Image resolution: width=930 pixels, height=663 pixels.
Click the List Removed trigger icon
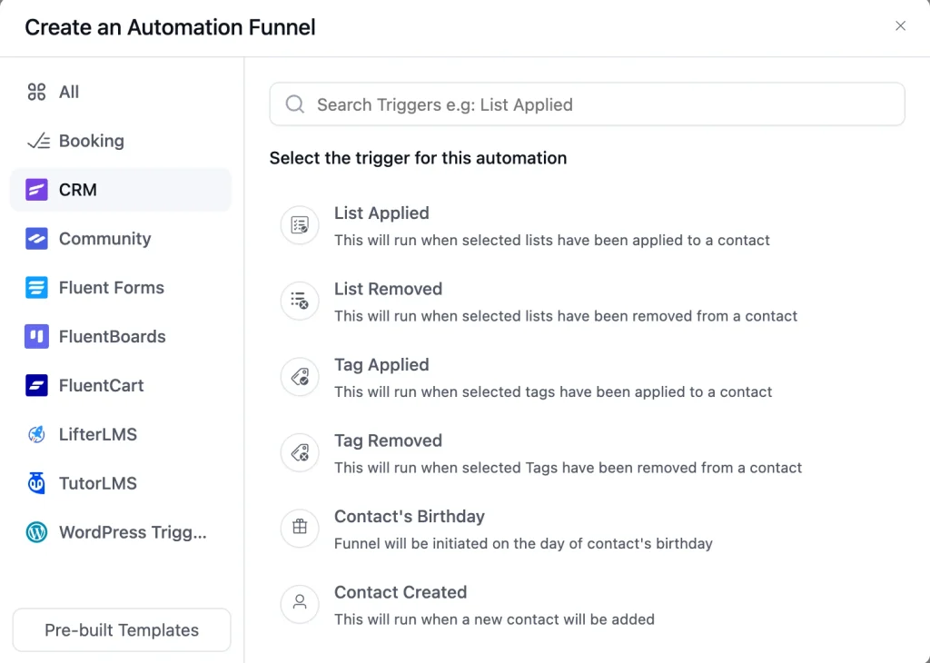tap(300, 302)
